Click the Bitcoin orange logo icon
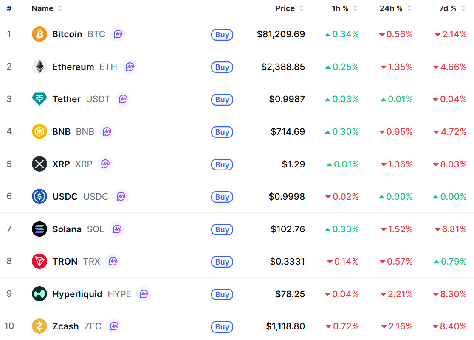The height and width of the screenshot is (340, 474). click(x=39, y=34)
